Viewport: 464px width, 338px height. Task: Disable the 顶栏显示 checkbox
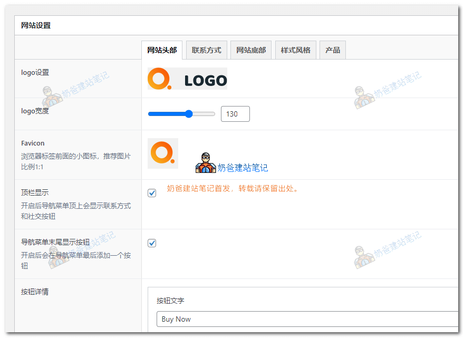pyautogui.click(x=152, y=193)
